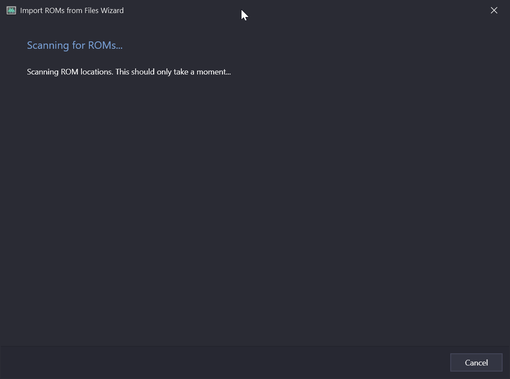Select the X icon at the window's top-right

click(494, 10)
